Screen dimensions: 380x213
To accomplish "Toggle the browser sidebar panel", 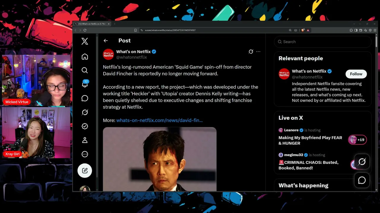I will [x=356, y=30].
